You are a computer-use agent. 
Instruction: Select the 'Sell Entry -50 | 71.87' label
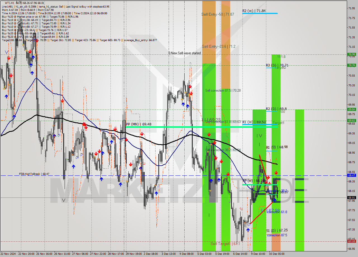coord(218,14)
